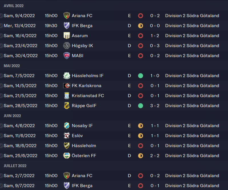
Task: Click the FK Karlskrona club logo
Action: point(67,86)
